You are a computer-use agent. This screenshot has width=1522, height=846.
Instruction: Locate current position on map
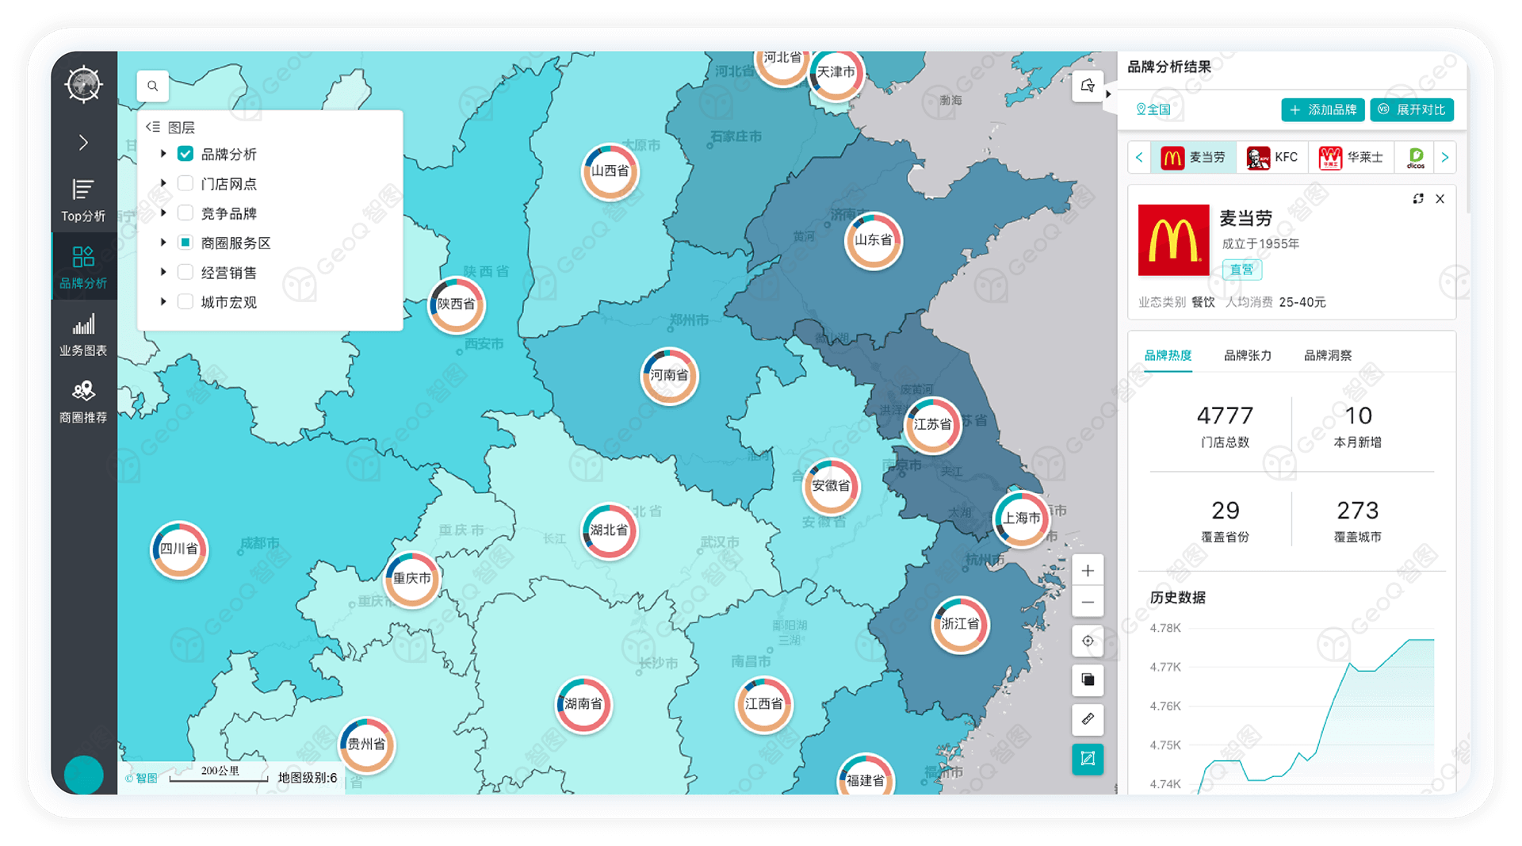(1088, 641)
